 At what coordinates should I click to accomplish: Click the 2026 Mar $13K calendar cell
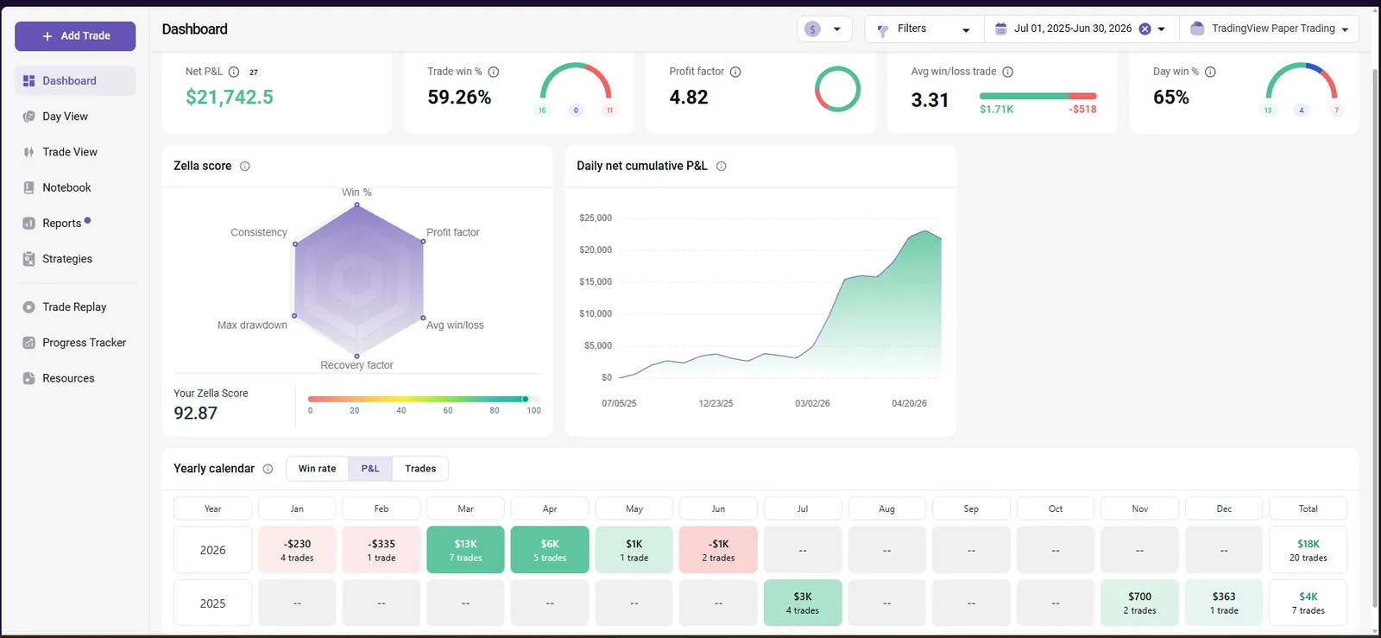pyautogui.click(x=465, y=550)
